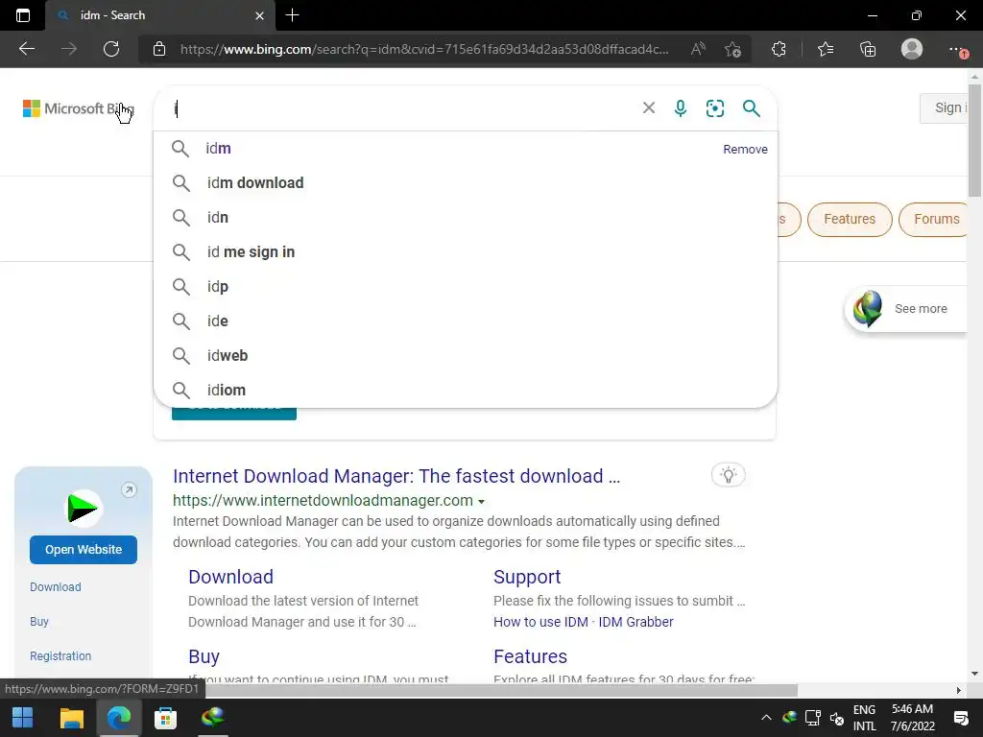The width and height of the screenshot is (983, 737).
Task: Click the browser address bar URL
Action: (x=423, y=49)
